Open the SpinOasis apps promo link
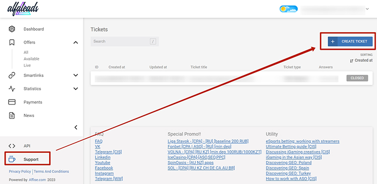The width and height of the screenshot is (377, 184). (191, 162)
